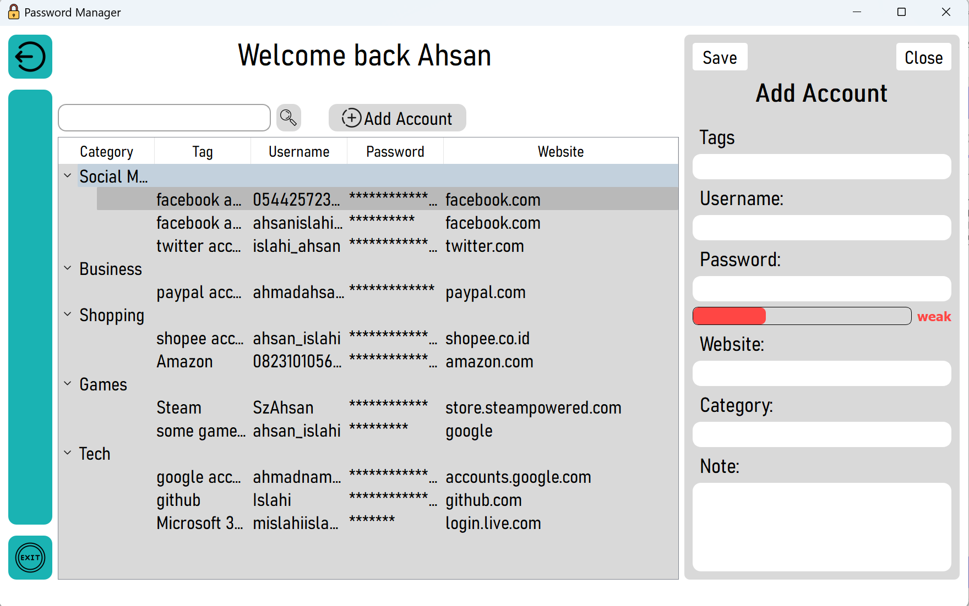Minimize the Password Manager window

coord(857,12)
